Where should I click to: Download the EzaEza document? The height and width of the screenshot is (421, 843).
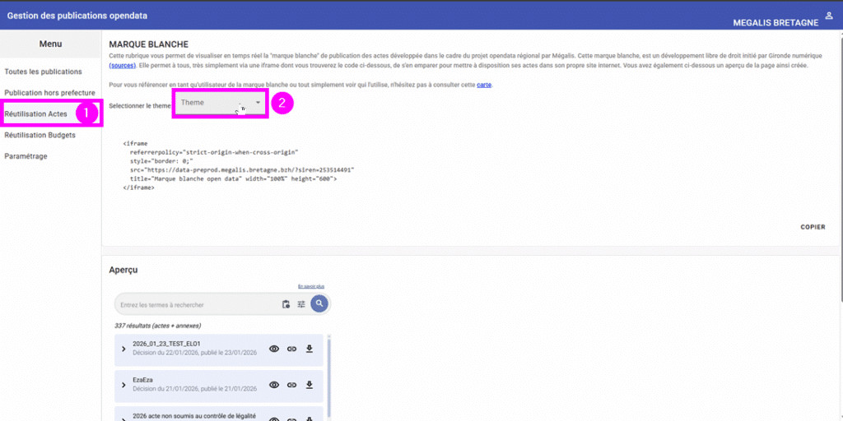pos(310,385)
